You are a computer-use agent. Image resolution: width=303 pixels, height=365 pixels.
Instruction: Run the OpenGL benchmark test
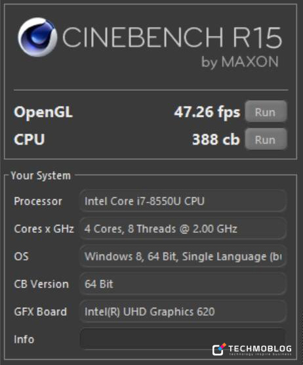266,112
